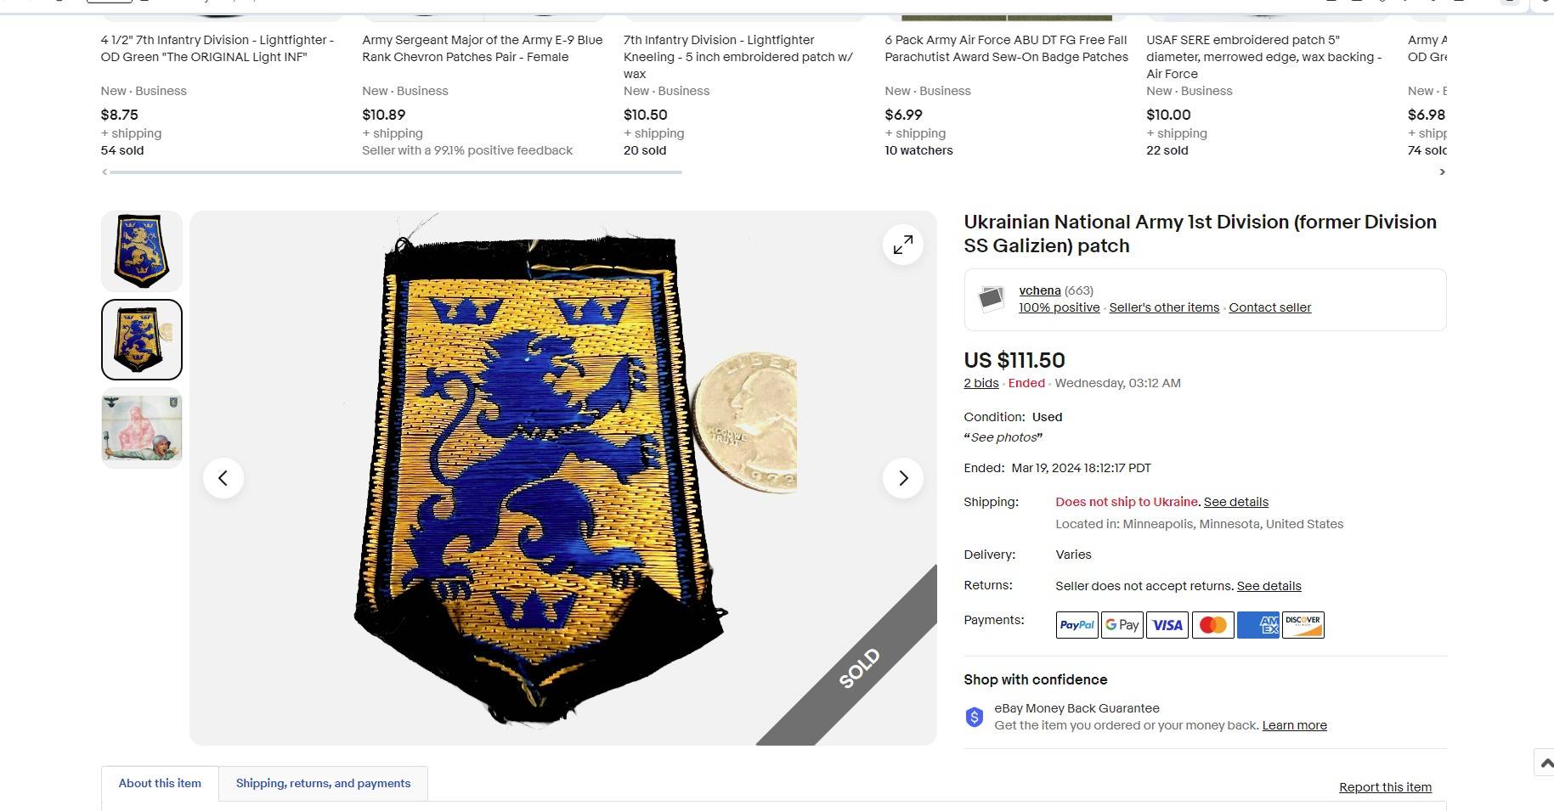Jump back to top with the side arrow
This screenshot has height=811, width=1554.
pos(1545,763)
